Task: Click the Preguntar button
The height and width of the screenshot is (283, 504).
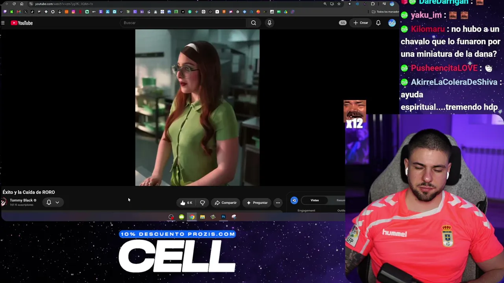Action: (x=257, y=203)
